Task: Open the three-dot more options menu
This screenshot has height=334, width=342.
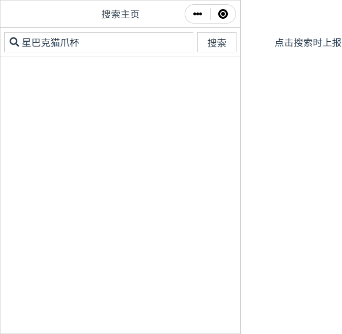Action: point(198,14)
